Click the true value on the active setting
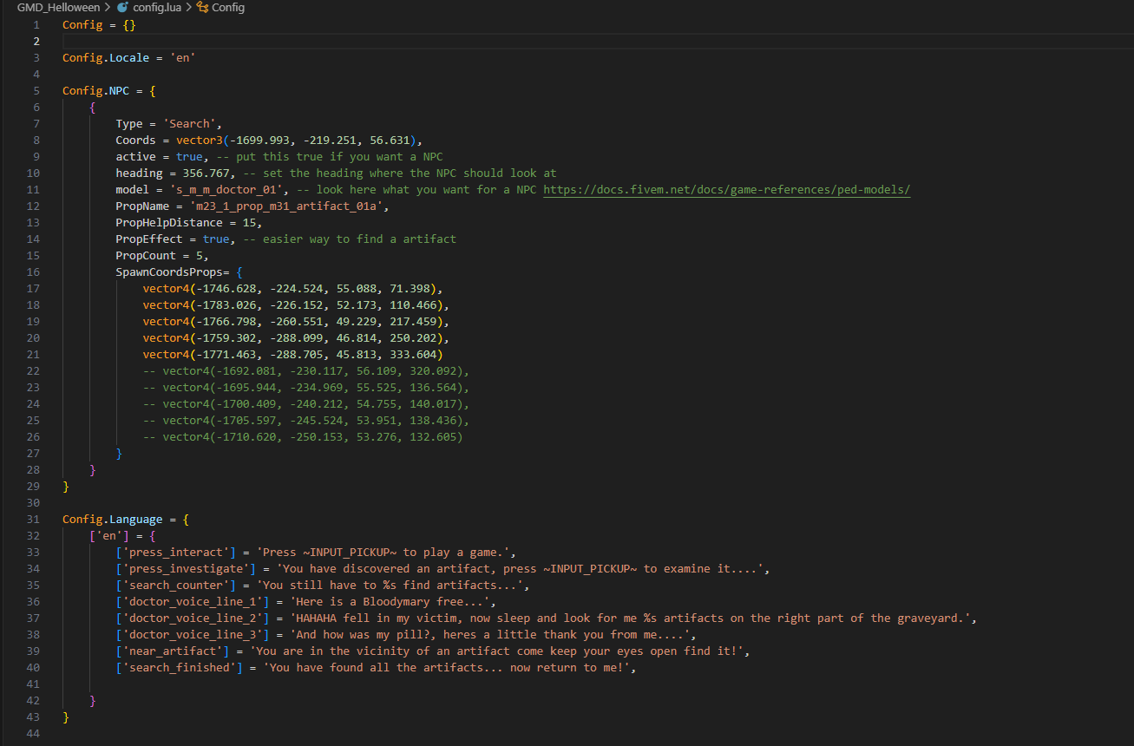 pos(189,156)
